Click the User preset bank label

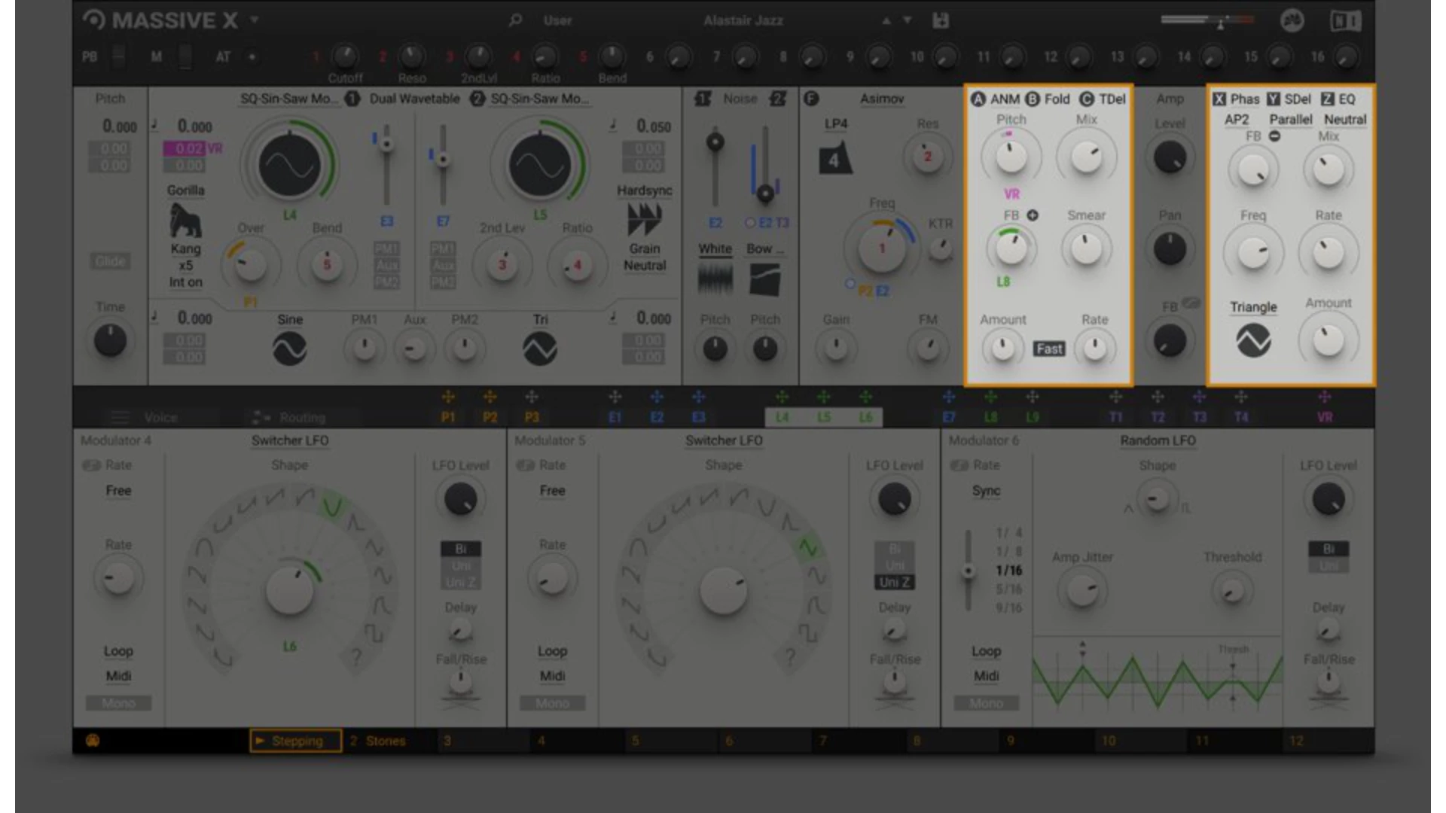[557, 20]
